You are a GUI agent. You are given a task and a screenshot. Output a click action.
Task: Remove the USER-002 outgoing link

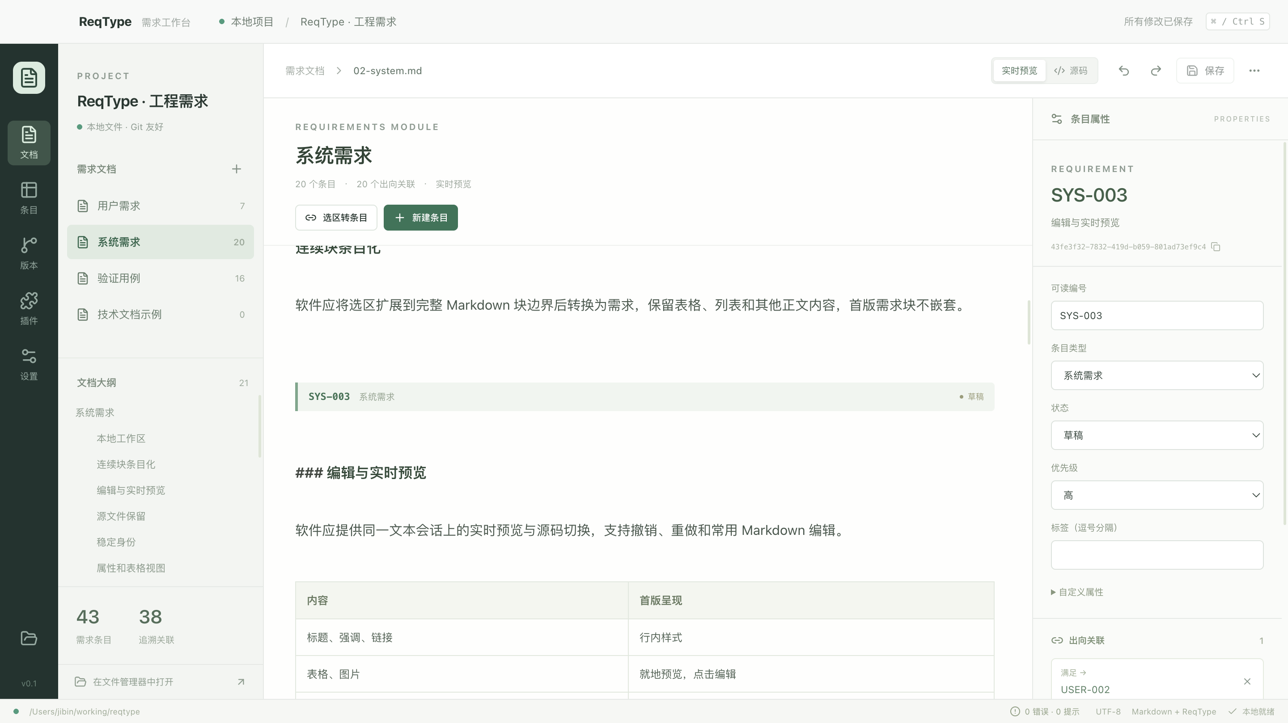[1247, 681]
